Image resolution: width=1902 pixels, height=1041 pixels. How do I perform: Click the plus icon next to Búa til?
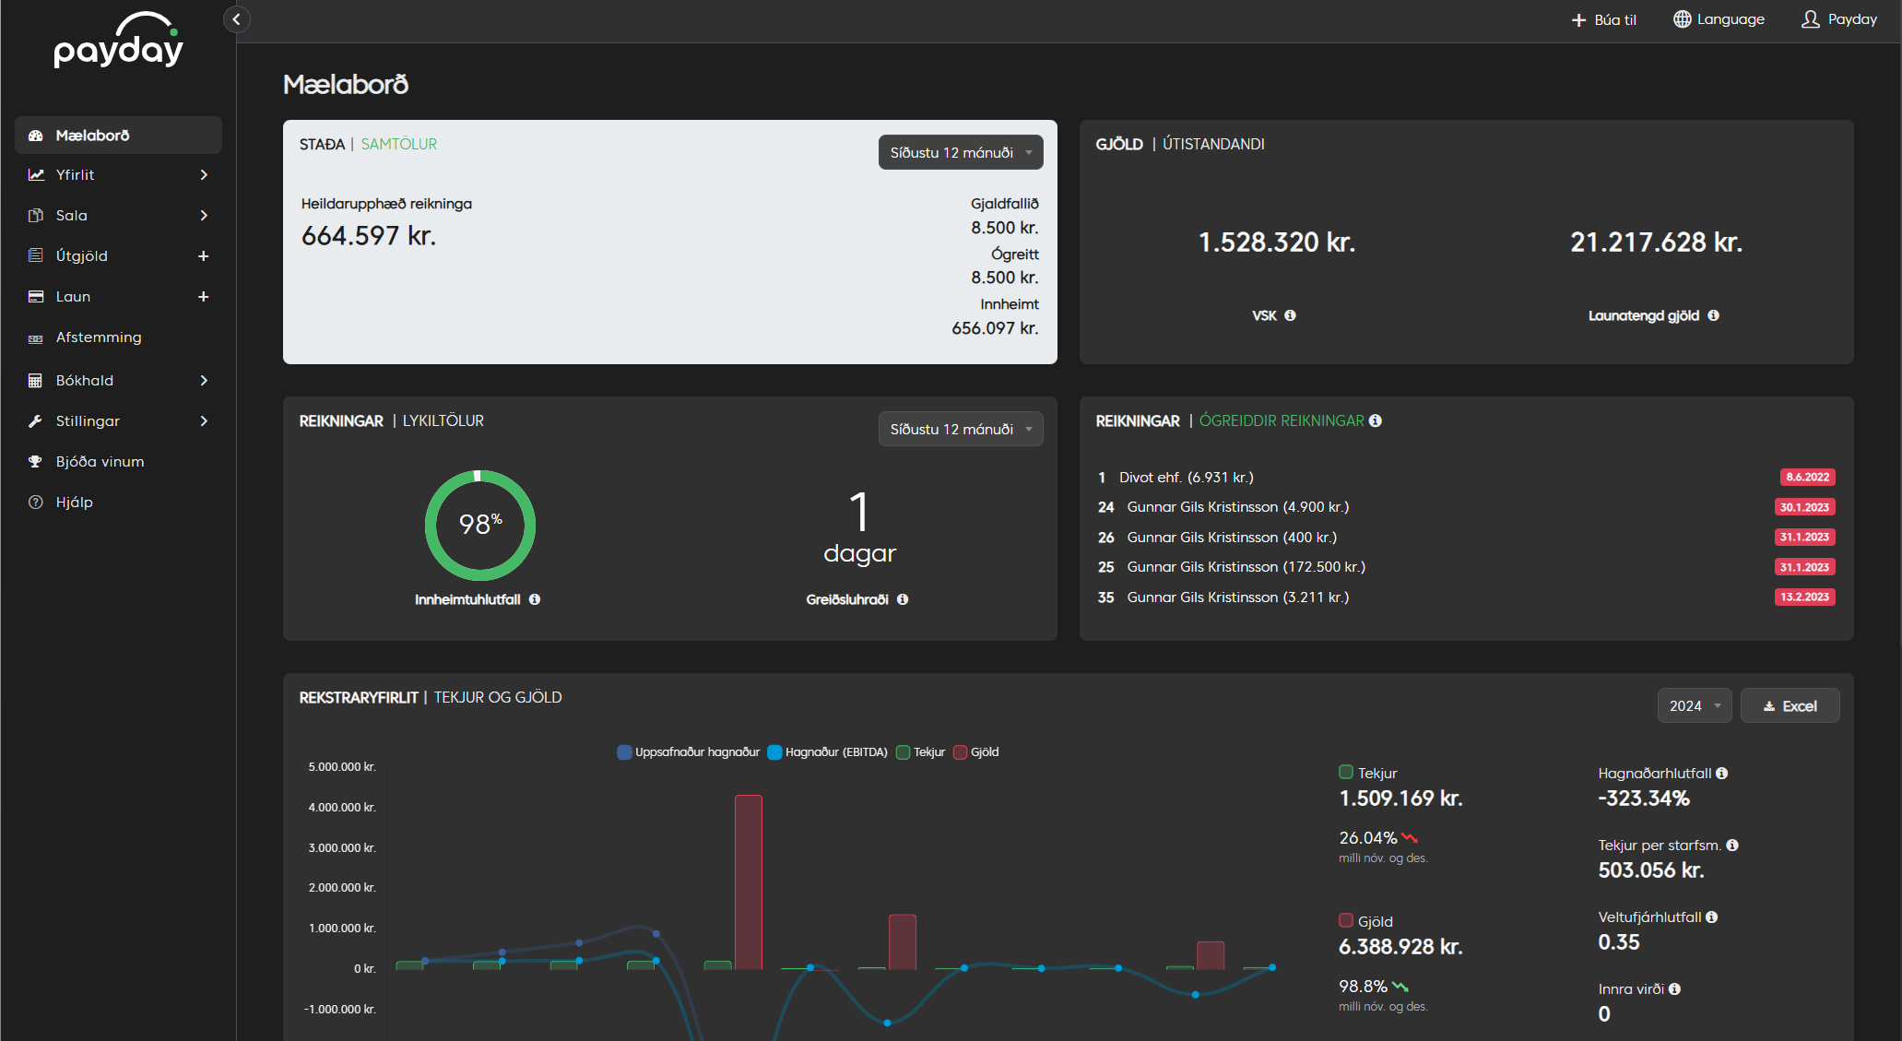(1578, 20)
